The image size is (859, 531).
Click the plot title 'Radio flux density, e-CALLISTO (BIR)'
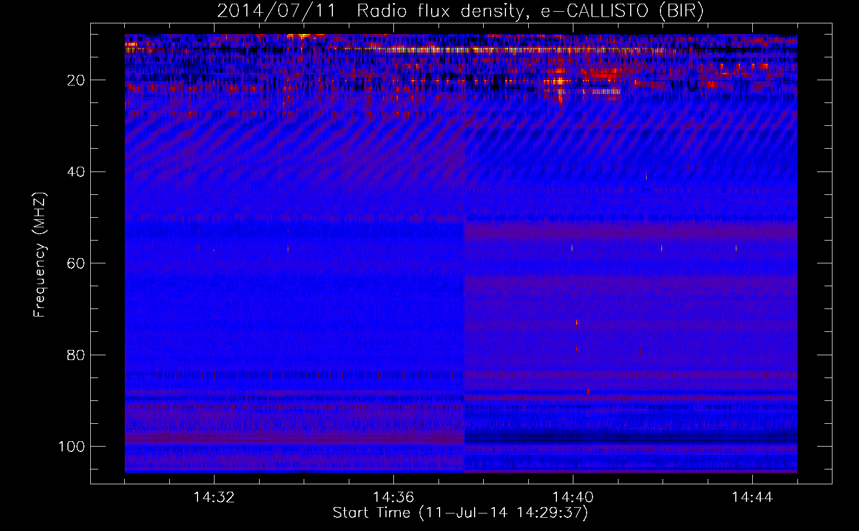pos(530,11)
